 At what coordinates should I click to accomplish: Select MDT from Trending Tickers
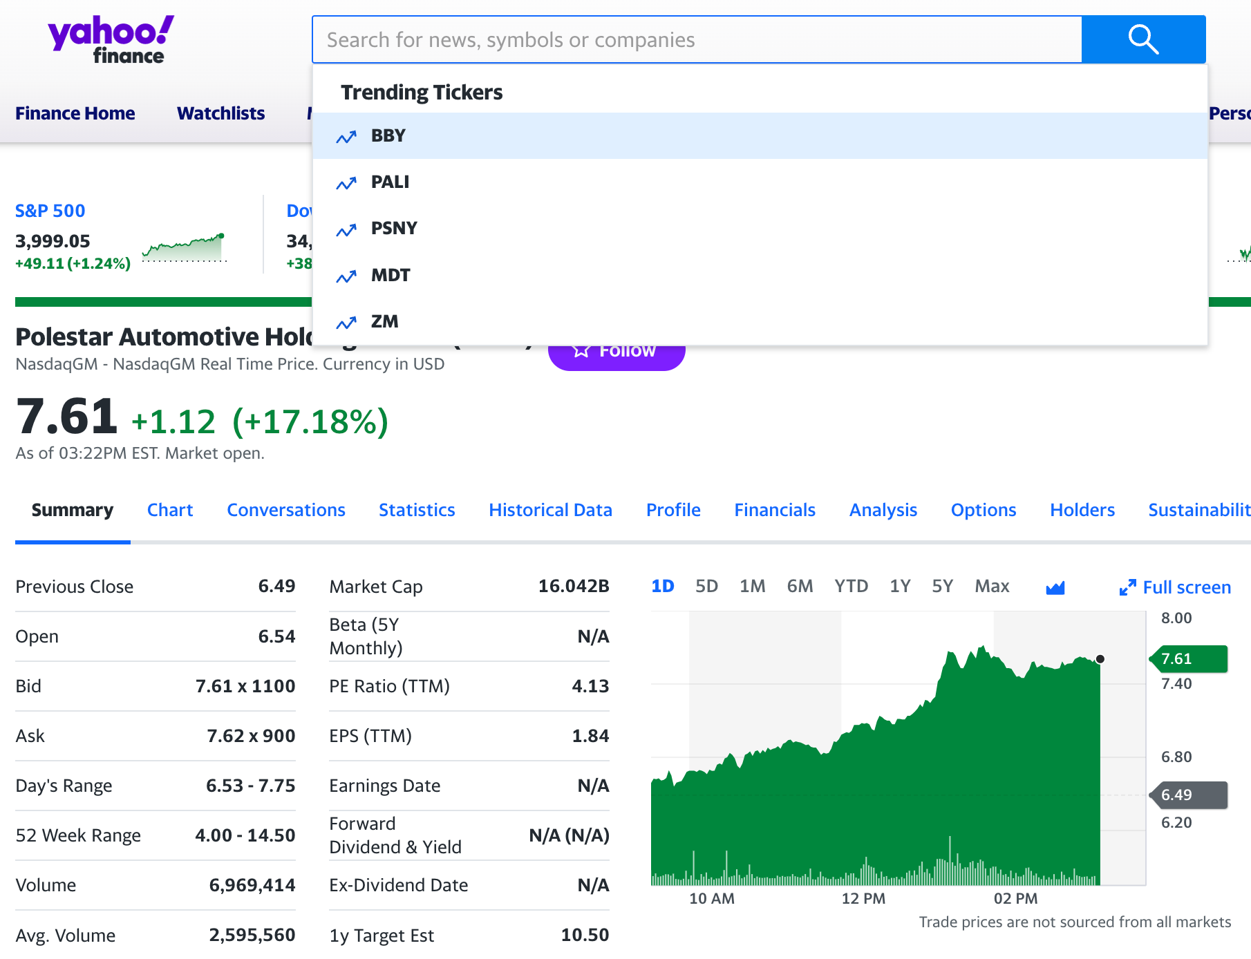760,275
